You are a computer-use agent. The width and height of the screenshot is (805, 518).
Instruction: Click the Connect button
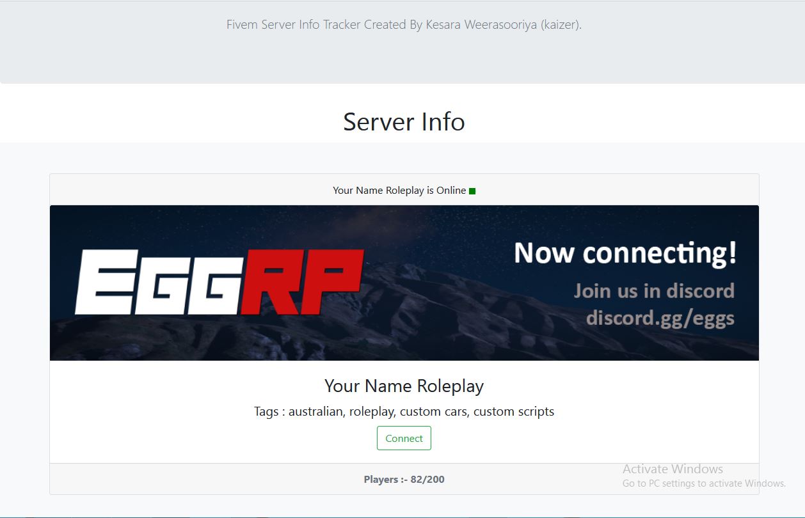[404, 438]
